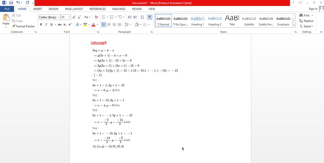This screenshot has height=163, width=324.
Task: Click text effects glowing A icon
Action: [x=77, y=25]
